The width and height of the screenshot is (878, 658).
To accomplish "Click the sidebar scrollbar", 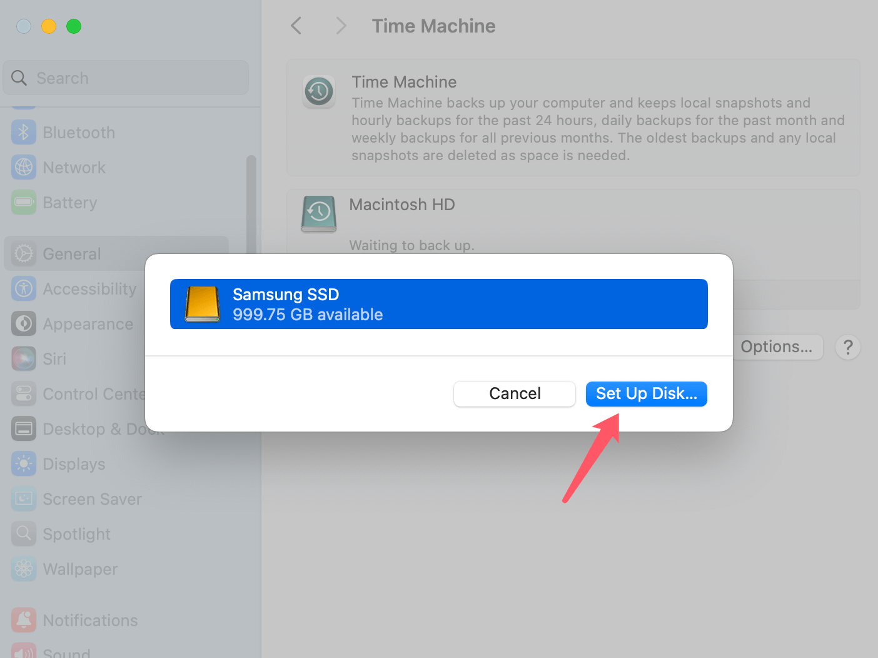I will tap(251, 200).
